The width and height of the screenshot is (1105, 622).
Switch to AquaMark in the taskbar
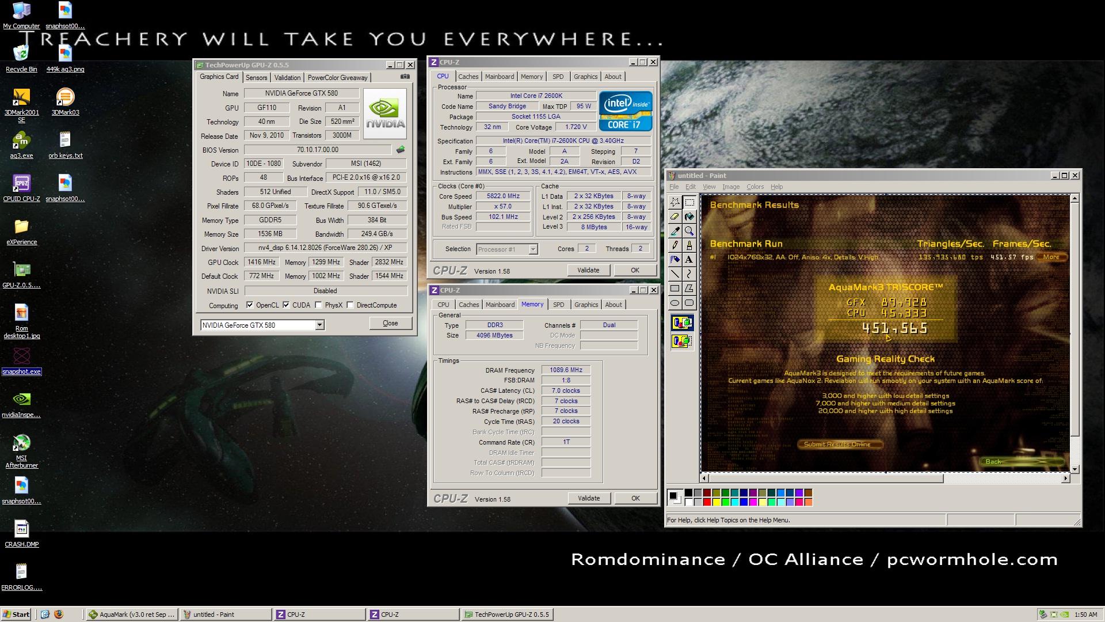point(132,615)
